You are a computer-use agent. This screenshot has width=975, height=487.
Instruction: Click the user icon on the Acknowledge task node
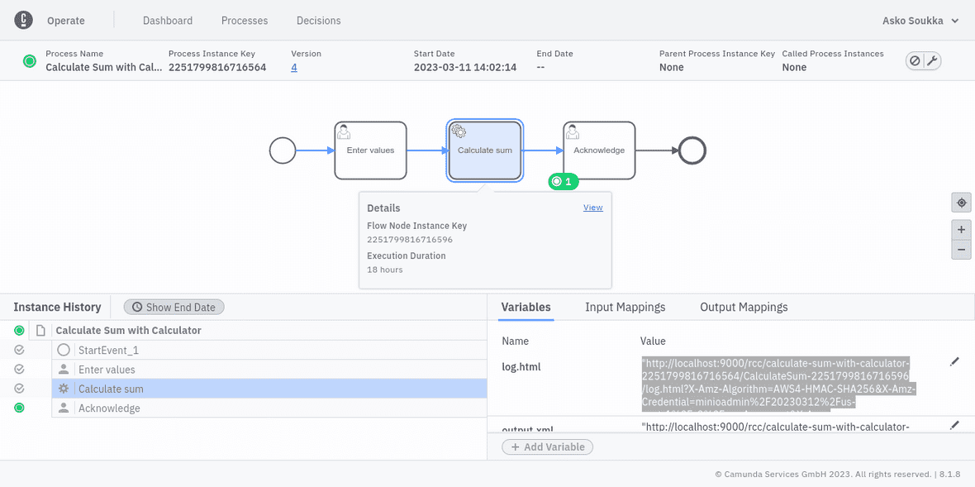tap(572, 132)
